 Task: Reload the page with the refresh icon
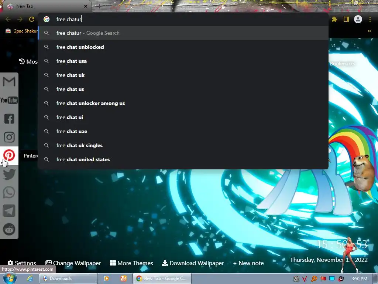(32, 19)
